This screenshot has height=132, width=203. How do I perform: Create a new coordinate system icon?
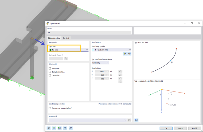pyautogui.click(x=125, y=54)
